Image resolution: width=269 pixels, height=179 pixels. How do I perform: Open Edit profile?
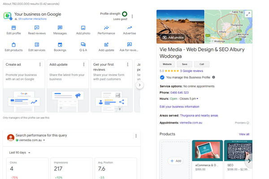click(x=13, y=30)
